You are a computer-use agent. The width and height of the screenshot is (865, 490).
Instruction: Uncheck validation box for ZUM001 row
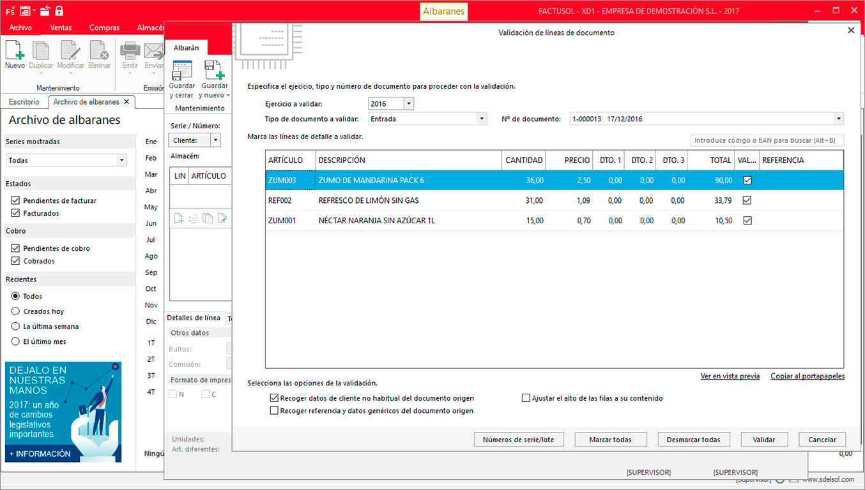(747, 221)
